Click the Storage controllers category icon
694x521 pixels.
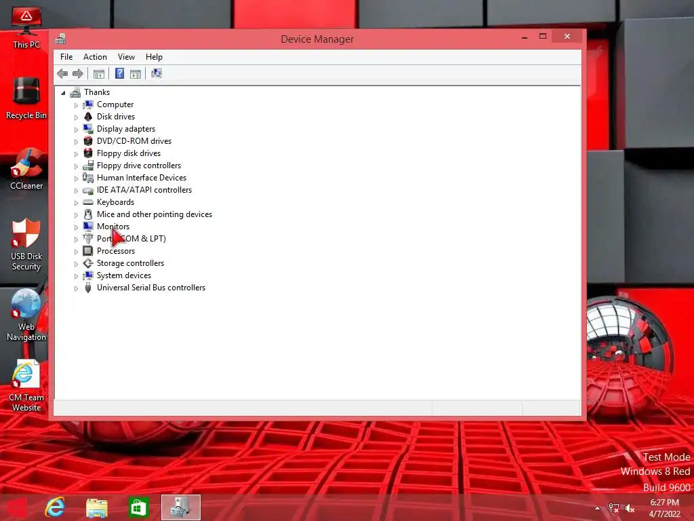[88, 263]
